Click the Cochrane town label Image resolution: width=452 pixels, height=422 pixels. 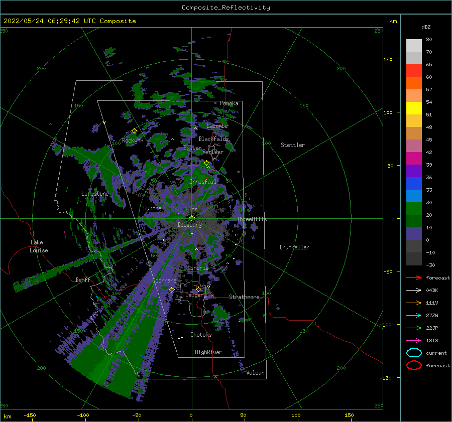164,280
